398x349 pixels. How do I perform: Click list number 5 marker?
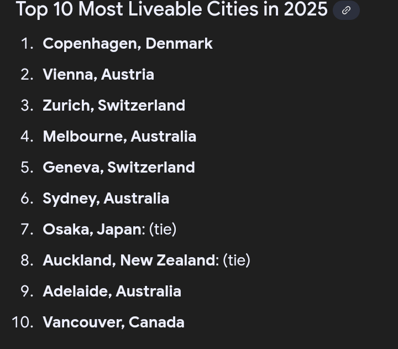(x=27, y=168)
